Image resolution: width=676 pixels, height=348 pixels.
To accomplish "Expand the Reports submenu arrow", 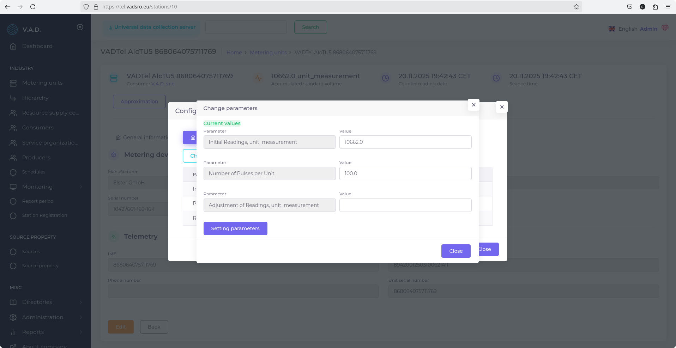I will (x=81, y=332).
